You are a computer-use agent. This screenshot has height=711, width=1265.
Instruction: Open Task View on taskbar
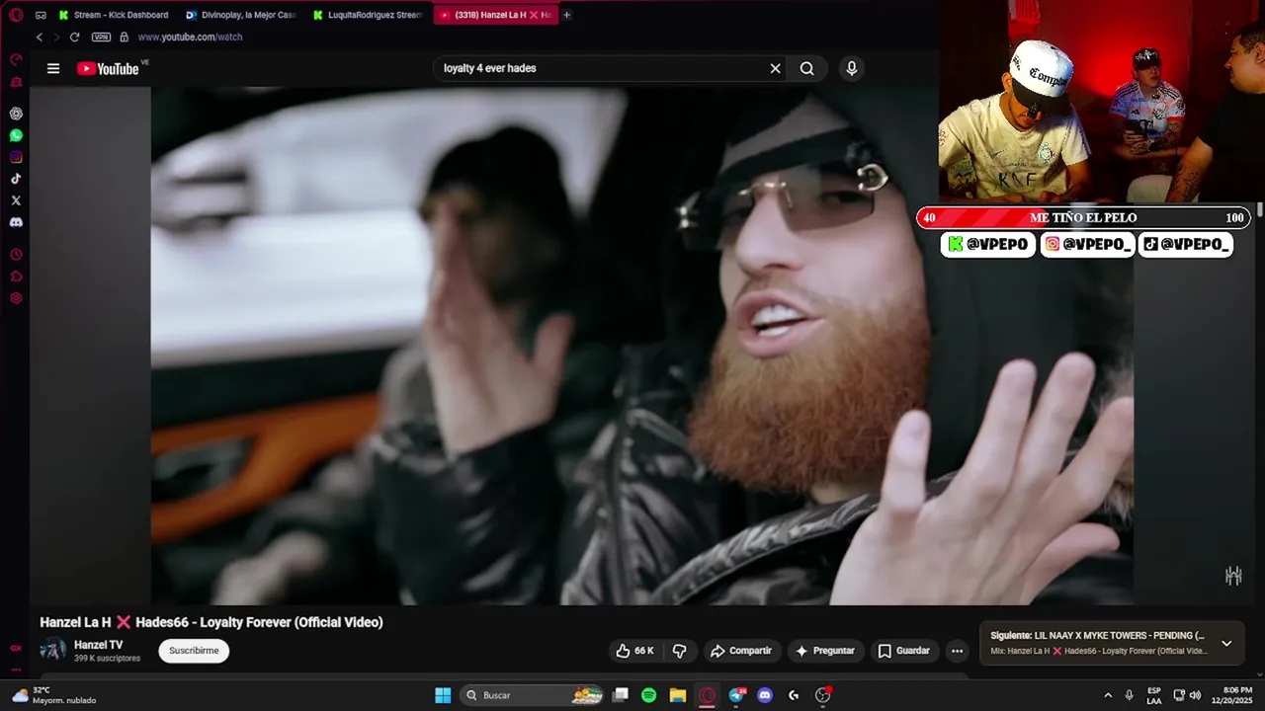(x=621, y=695)
